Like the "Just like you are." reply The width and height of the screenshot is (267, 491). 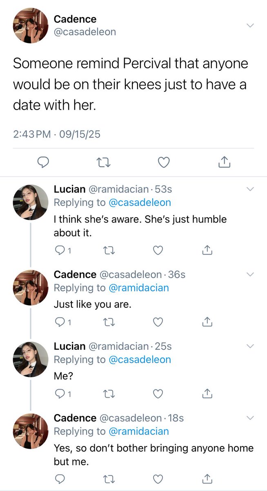tap(158, 322)
